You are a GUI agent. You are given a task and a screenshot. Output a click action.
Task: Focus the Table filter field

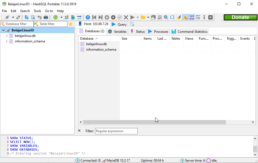(x=51, y=24)
